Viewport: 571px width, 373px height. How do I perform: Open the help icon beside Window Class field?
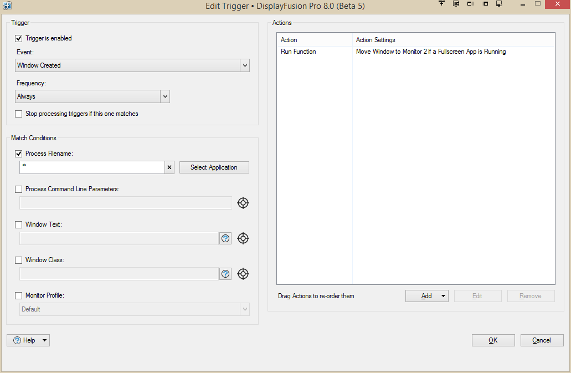pyautogui.click(x=225, y=274)
